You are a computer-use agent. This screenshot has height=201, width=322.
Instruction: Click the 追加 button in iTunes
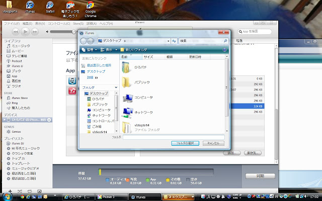(x=232, y=153)
